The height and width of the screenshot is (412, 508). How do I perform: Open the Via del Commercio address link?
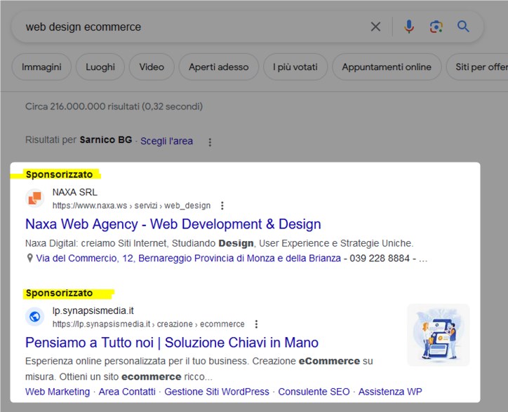point(188,259)
